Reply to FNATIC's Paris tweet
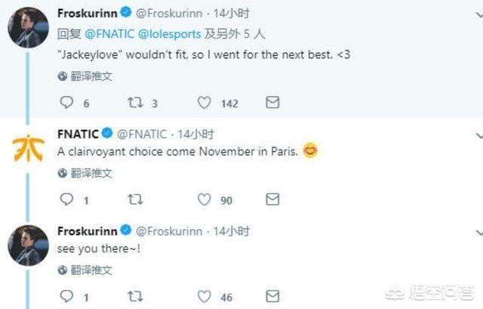483x309 pixels. pos(66,199)
